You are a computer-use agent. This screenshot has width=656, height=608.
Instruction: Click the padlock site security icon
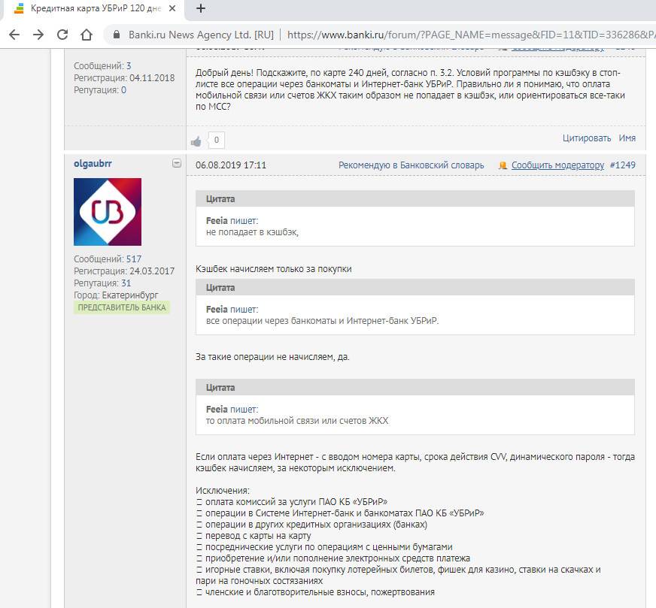[x=116, y=35]
